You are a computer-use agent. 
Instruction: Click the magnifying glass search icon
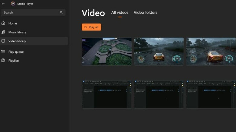[61, 13]
